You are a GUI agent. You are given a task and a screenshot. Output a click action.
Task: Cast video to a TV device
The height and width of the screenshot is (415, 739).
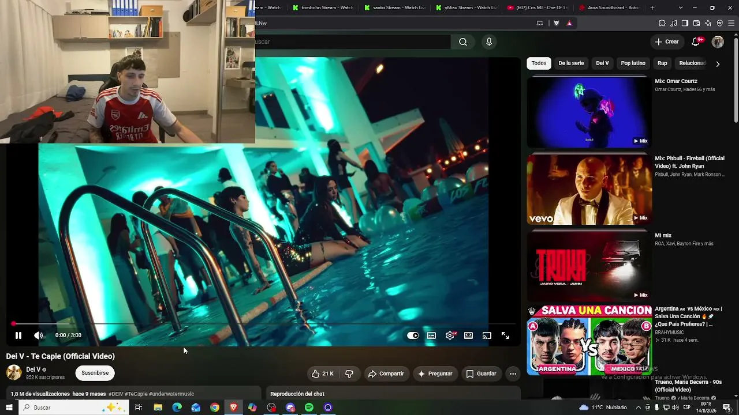point(487,335)
